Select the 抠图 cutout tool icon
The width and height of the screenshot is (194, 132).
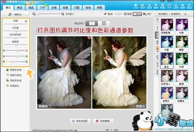coord(149,6)
